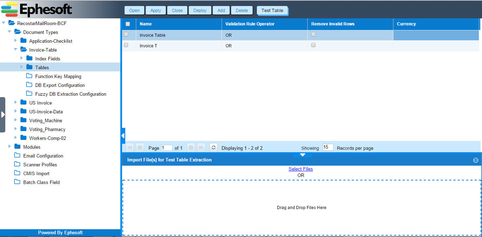The height and width of the screenshot is (237, 482).
Task: Click the Validation Rule Operator column header
Action: click(265, 24)
